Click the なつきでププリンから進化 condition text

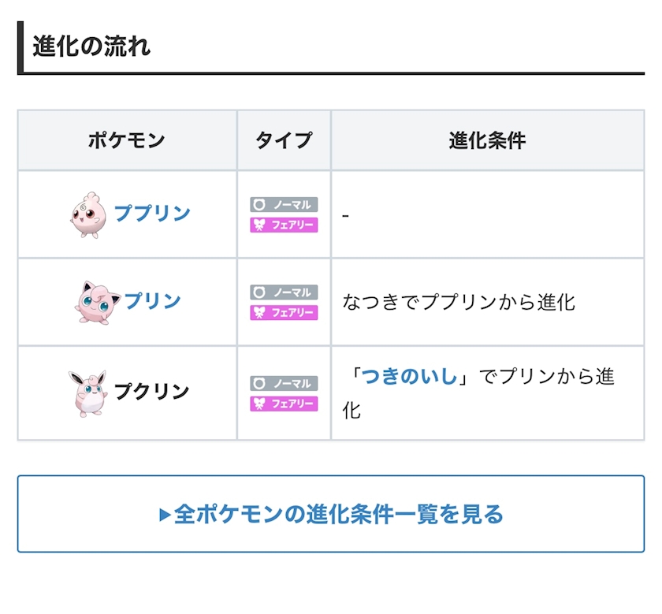[459, 302]
